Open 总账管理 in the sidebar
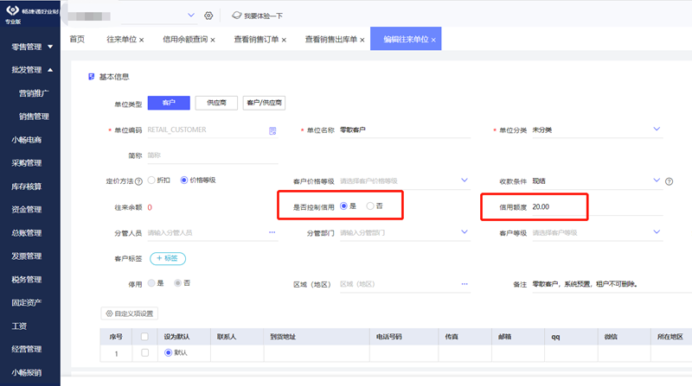692x386 pixels. (27, 232)
